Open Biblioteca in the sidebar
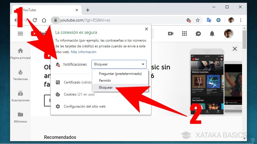 (20, 118)
